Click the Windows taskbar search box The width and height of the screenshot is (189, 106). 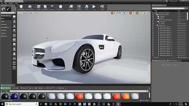22,104
